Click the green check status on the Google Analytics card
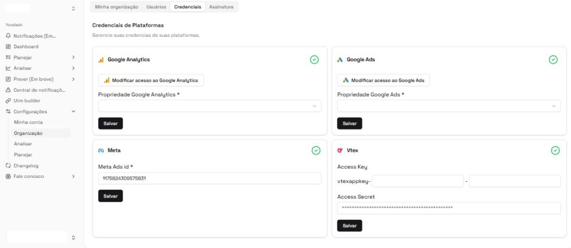571x248 pixels. click(x=314, y=59)
